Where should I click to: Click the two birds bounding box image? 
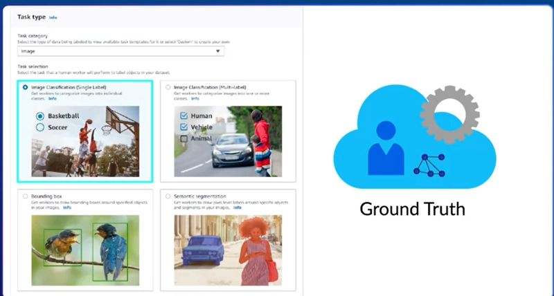(x=85, y=250)
